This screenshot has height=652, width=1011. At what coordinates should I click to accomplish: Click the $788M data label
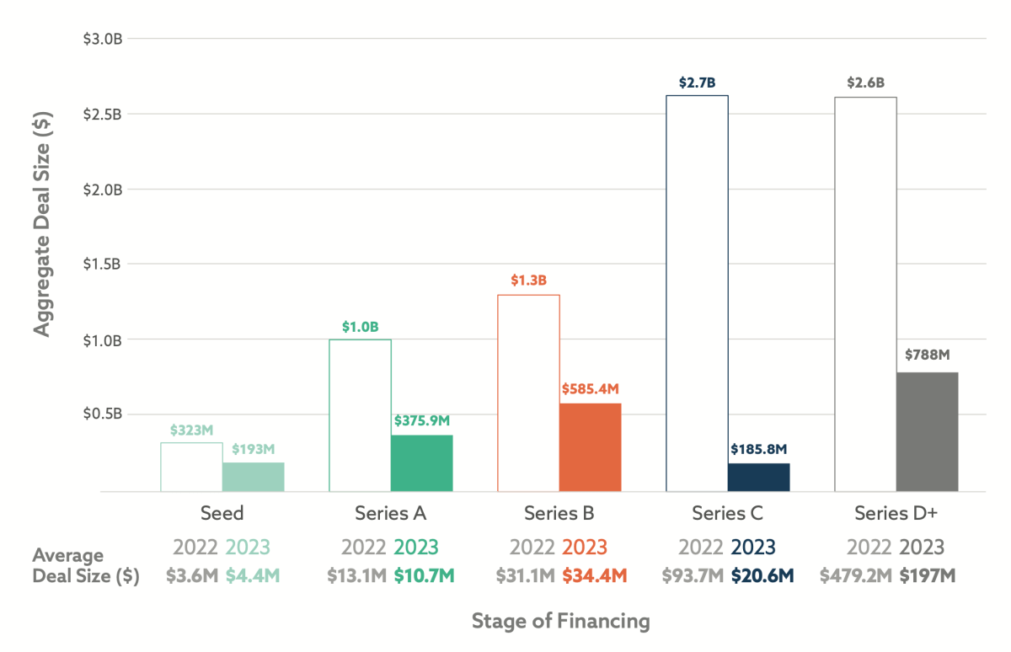pos(928,355)
